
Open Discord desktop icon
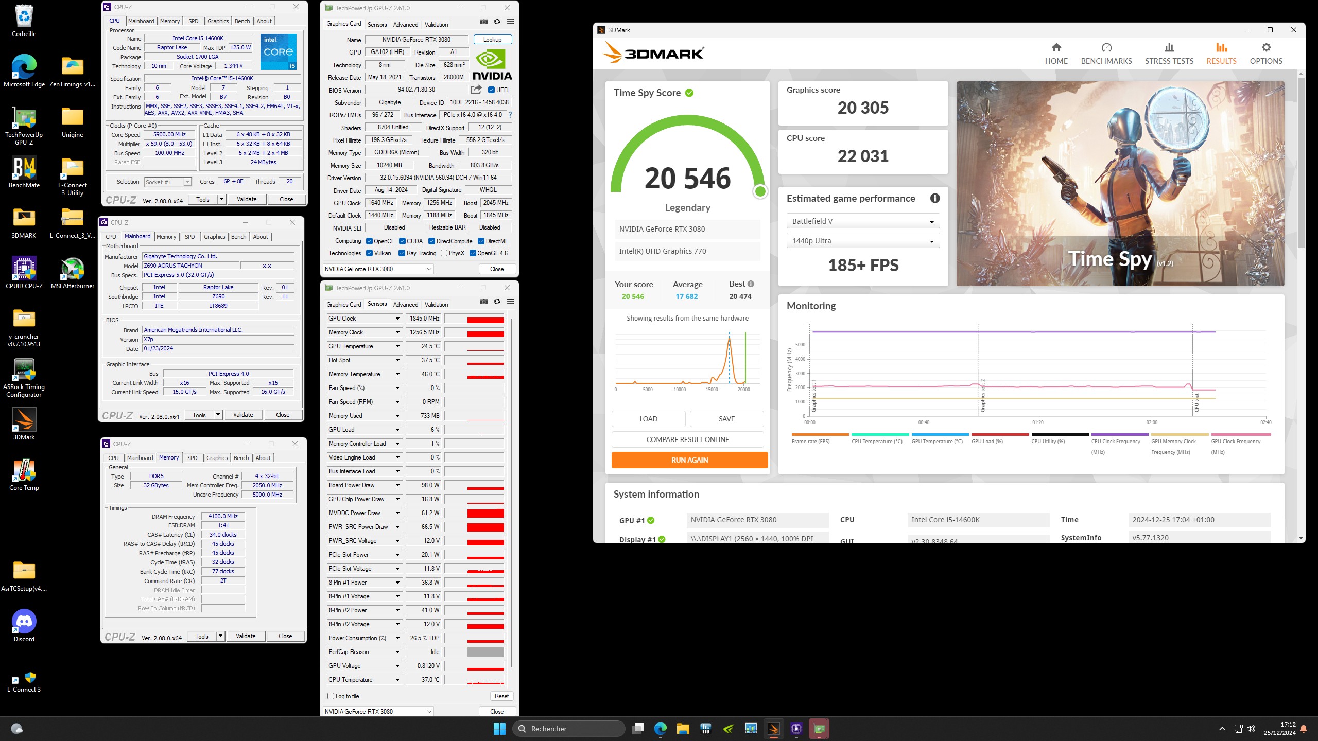click(x=24, y=626)
